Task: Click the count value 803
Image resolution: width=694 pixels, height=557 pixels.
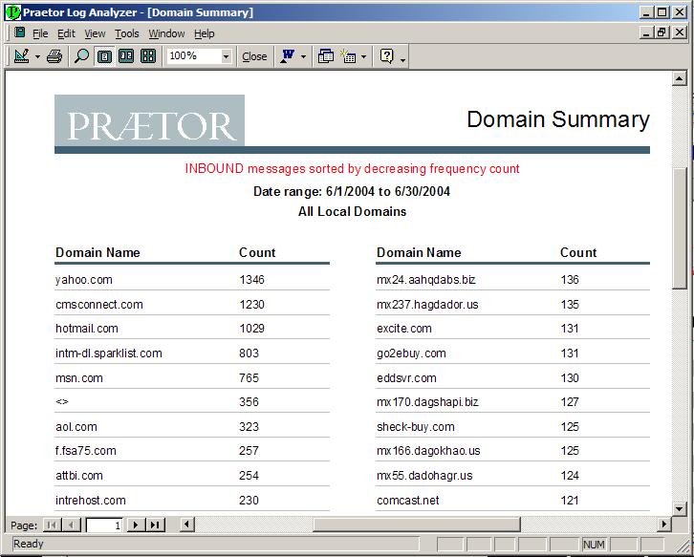Action: pos(249,353)
